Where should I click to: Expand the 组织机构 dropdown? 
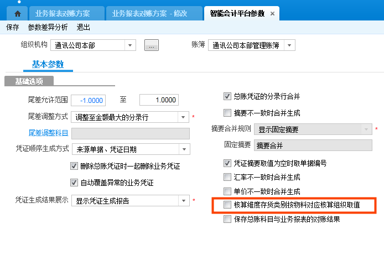click(130, 45)
